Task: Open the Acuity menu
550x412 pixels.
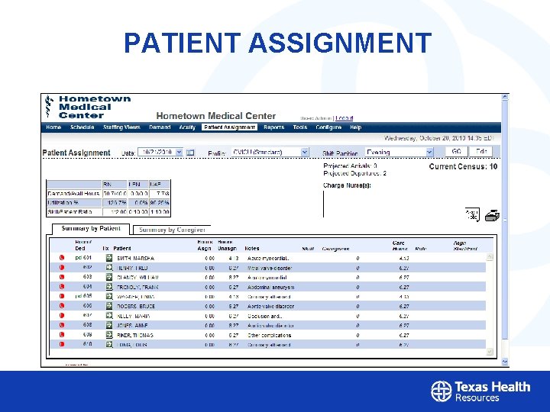Action: coord(187,127)
